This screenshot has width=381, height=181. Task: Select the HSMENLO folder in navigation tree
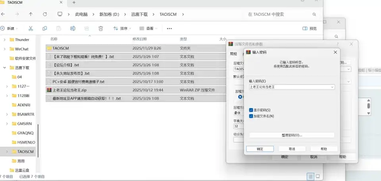23,142
